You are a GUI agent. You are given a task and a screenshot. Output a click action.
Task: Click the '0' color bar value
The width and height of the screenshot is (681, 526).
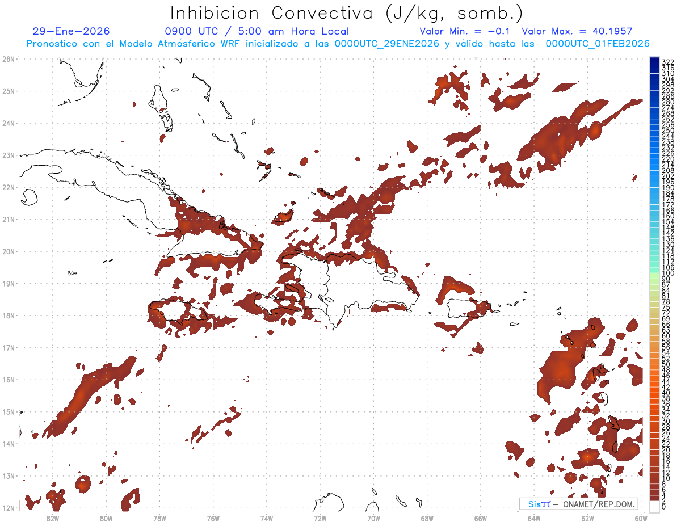coord(664,507)
